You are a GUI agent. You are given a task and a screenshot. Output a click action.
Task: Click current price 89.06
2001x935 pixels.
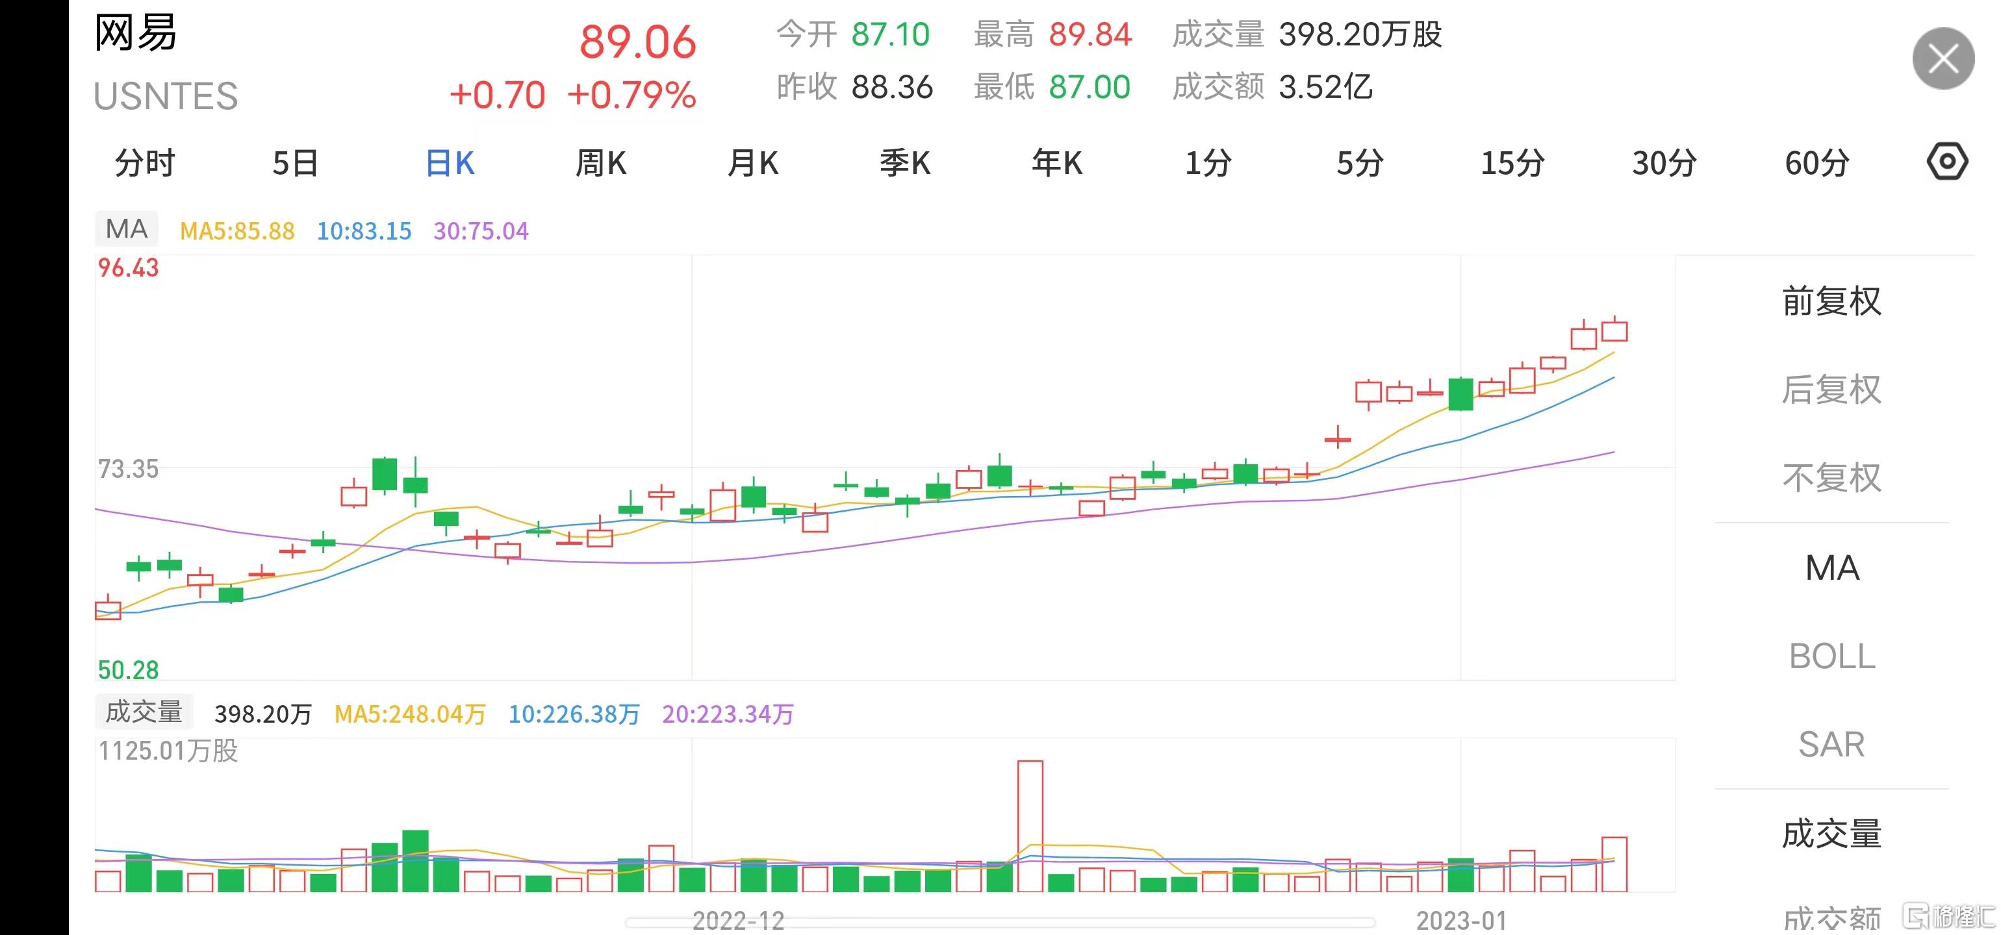(638, 42)
